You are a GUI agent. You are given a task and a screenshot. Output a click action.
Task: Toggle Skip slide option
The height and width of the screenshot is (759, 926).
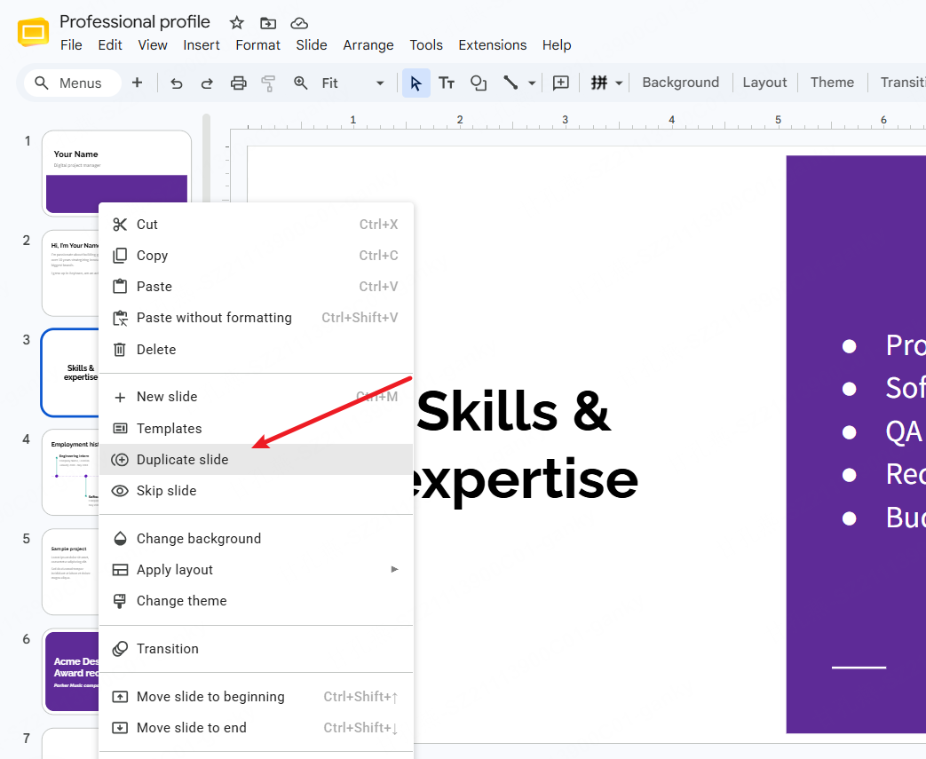[257, 491]
